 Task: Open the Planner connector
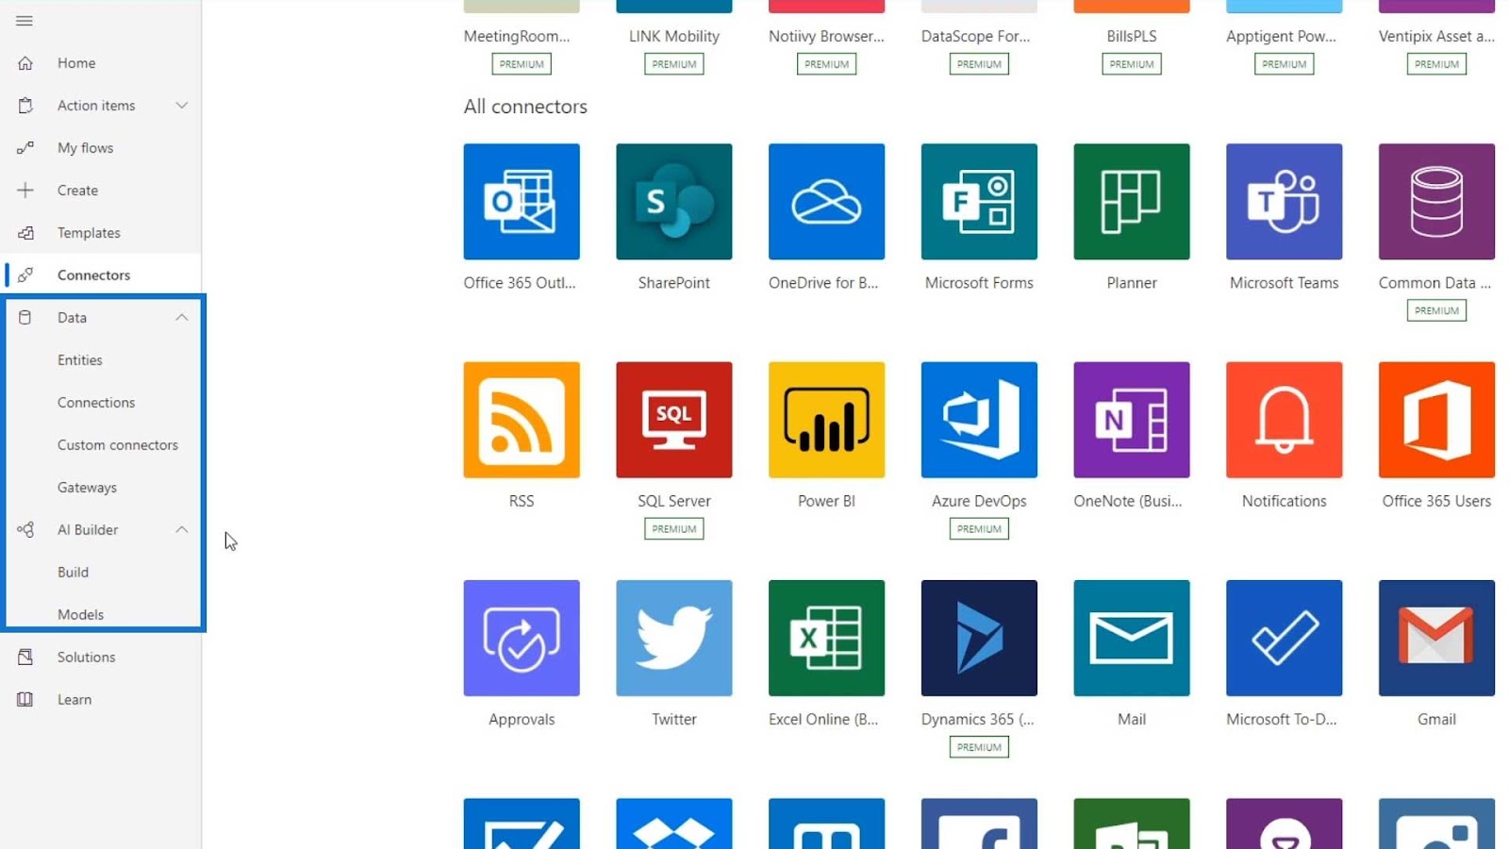tap(1132, 202)
